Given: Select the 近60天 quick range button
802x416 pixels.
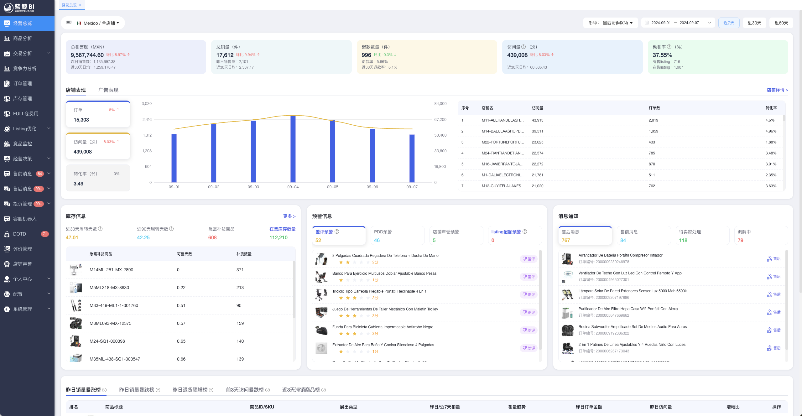Looking at the screenshot, I should click(x=781, y=23).
